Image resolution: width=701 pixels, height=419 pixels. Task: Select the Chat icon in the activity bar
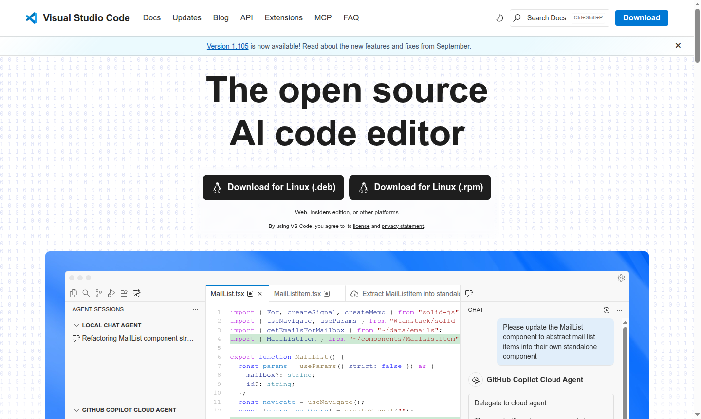coord(136,293)
